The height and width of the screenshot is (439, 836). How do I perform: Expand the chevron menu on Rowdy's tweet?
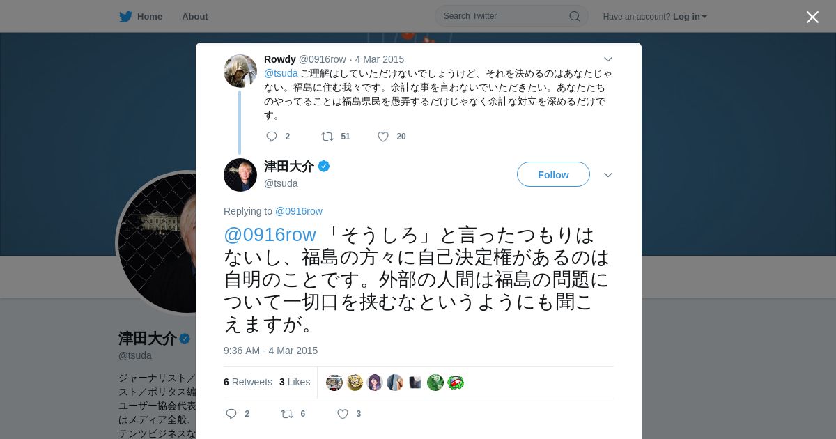point(608,59)
